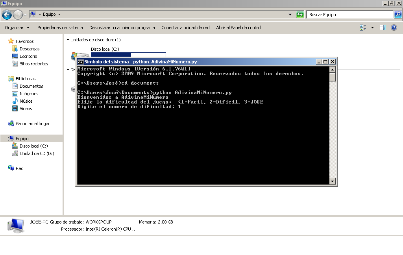
Task: Click the Música note icon
Action: point(15,101)
